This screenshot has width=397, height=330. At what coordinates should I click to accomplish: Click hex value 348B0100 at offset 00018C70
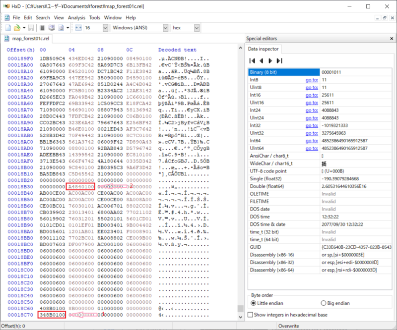(52, 315)
